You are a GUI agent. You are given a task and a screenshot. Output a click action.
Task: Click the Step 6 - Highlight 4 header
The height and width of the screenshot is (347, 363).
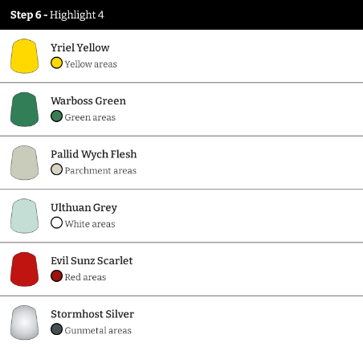(x=57, y=15)
